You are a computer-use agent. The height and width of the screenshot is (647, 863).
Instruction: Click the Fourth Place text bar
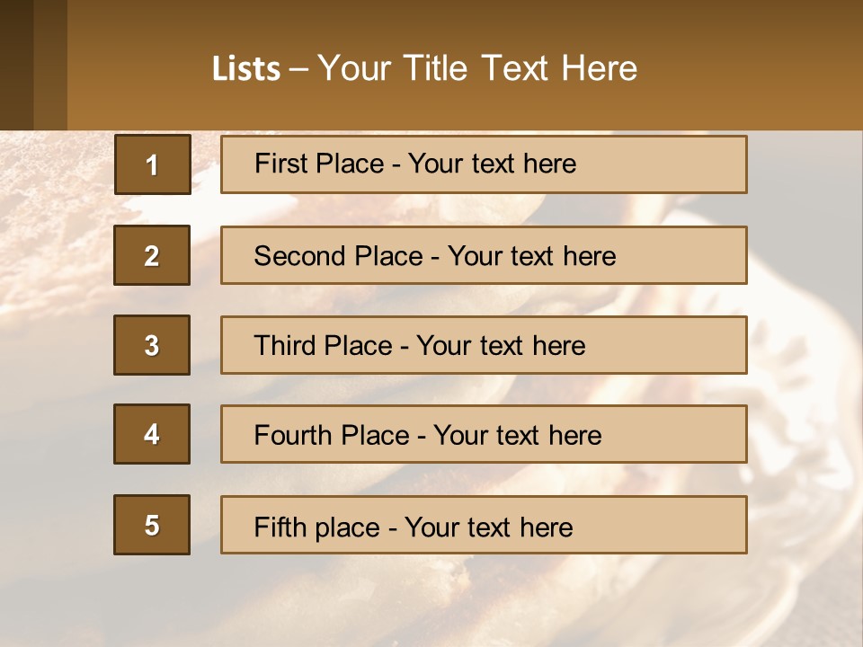(484, 434)
